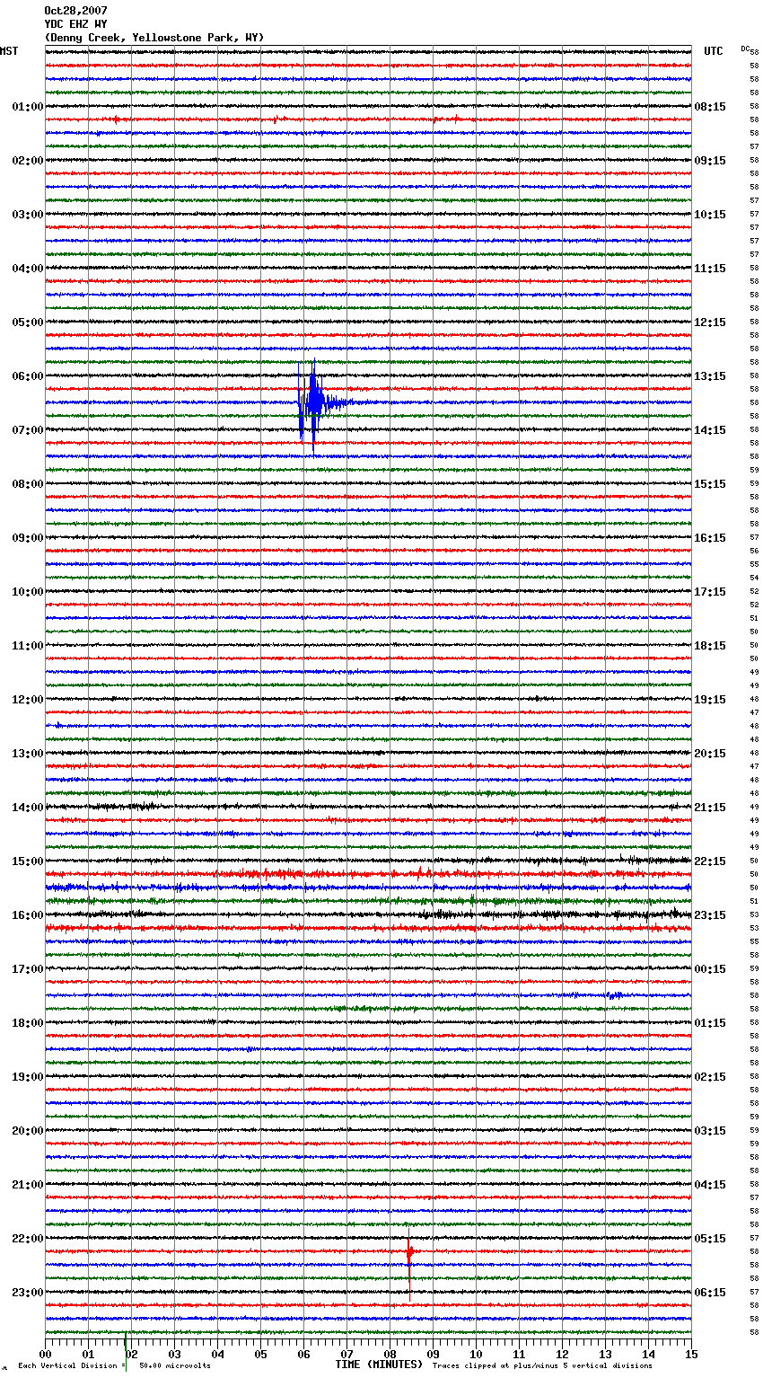
Task: Click the green vertical scale bar at bottom
Action: click(x=126, y=1353)
